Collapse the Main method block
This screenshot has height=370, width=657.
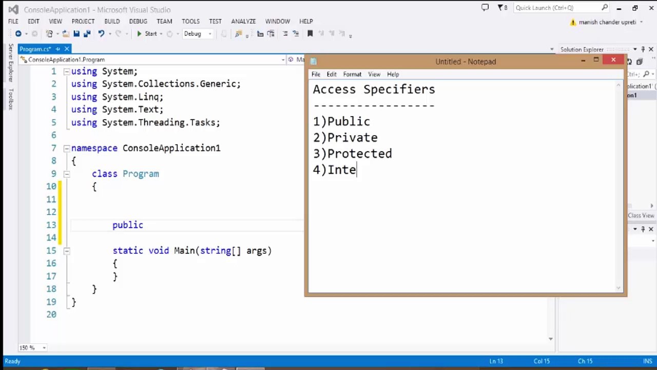pos(67,251)
